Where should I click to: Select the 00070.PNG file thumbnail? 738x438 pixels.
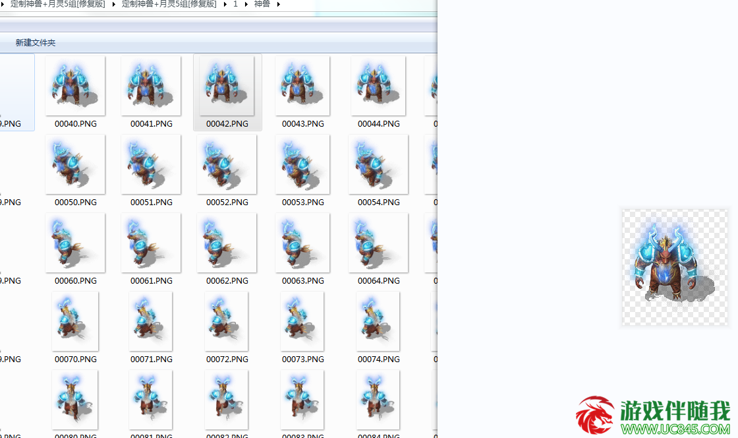pyautogui.click(x=75, y=321)
